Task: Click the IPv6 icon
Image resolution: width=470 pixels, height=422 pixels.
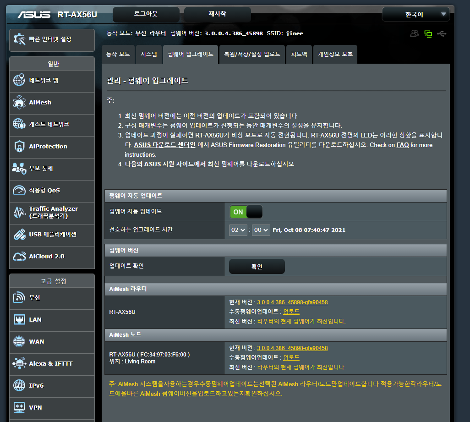Action: click(19, 385)
